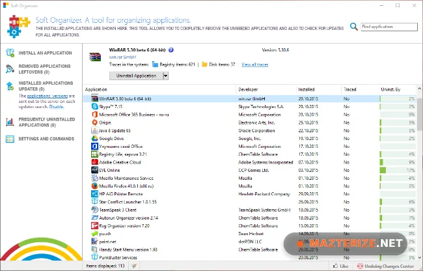The width and height of the screenshot is (423, 271).
Task: Click the Mozilla Firefox icon
Action: tap(95, 186)
